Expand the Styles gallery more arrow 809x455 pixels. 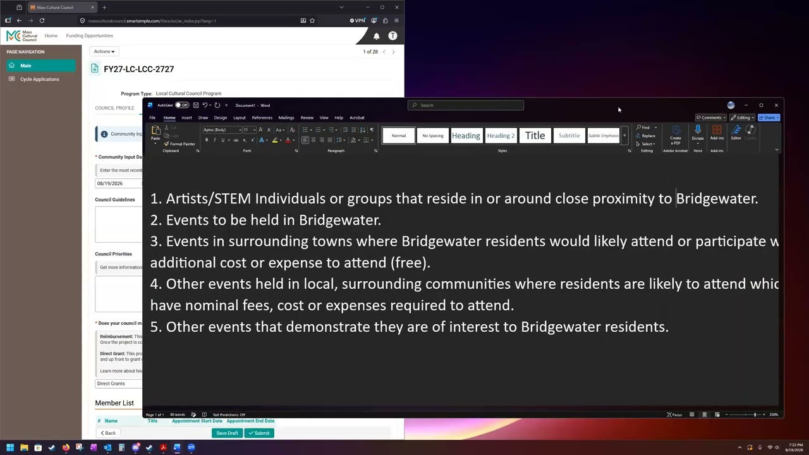(624, 135)
